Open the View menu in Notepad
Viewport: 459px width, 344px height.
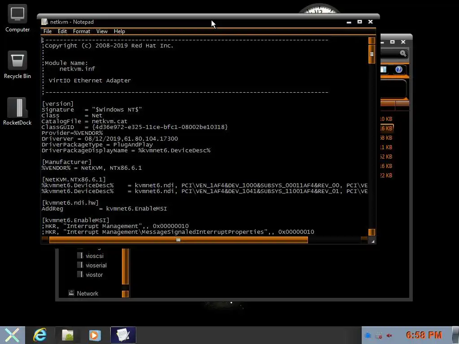102,31
